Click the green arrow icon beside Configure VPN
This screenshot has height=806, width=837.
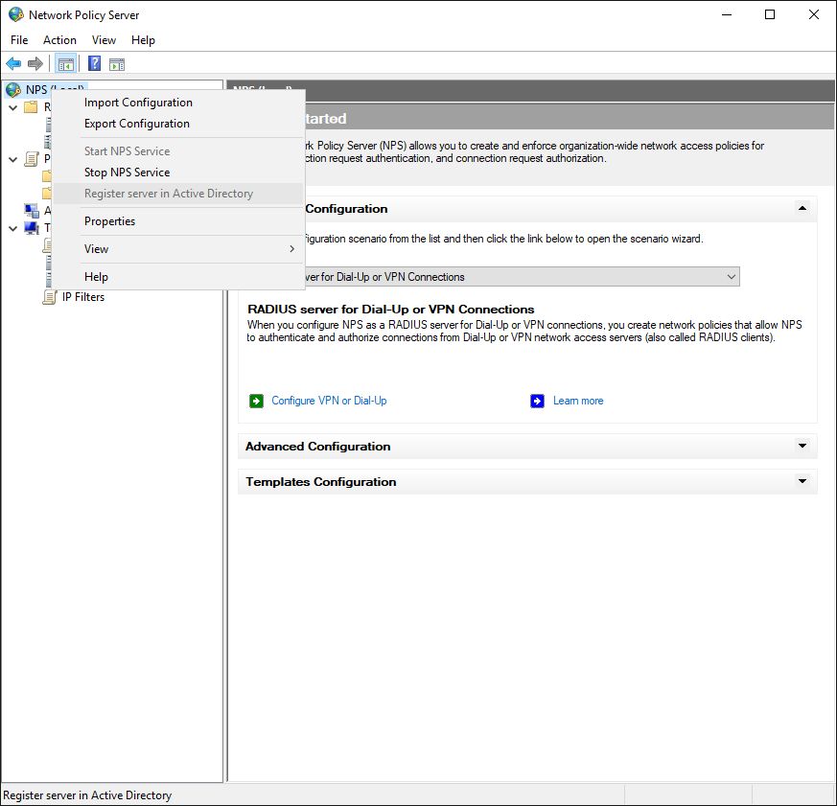[256, 401]
